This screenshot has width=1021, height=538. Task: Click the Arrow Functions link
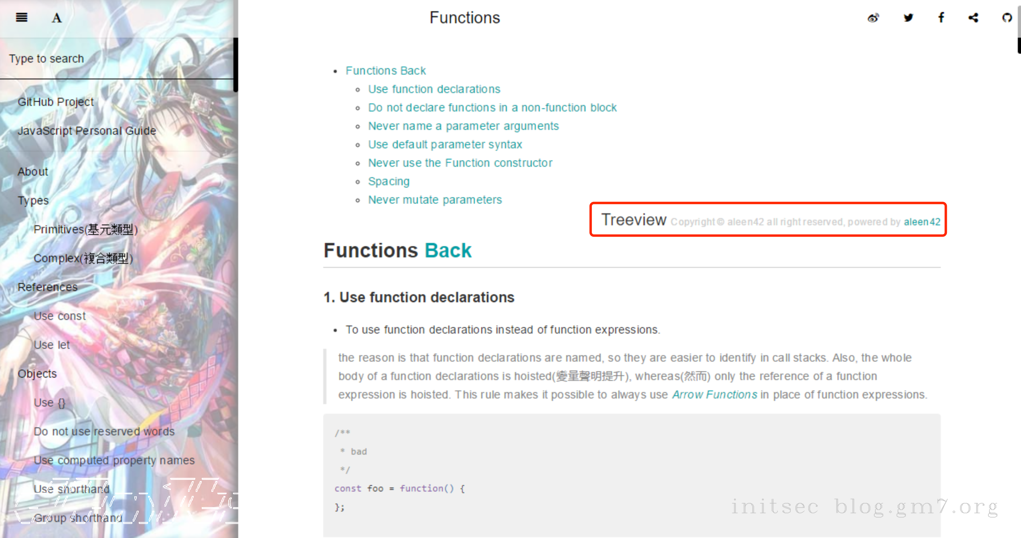(x=715, y=394)
